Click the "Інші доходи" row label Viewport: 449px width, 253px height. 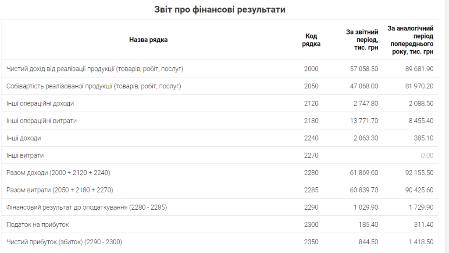coord(24,138)
